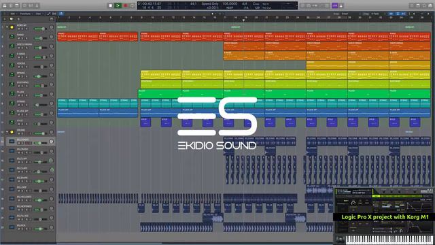Adjust the E-BASS track volume slider

click(40, 57)
